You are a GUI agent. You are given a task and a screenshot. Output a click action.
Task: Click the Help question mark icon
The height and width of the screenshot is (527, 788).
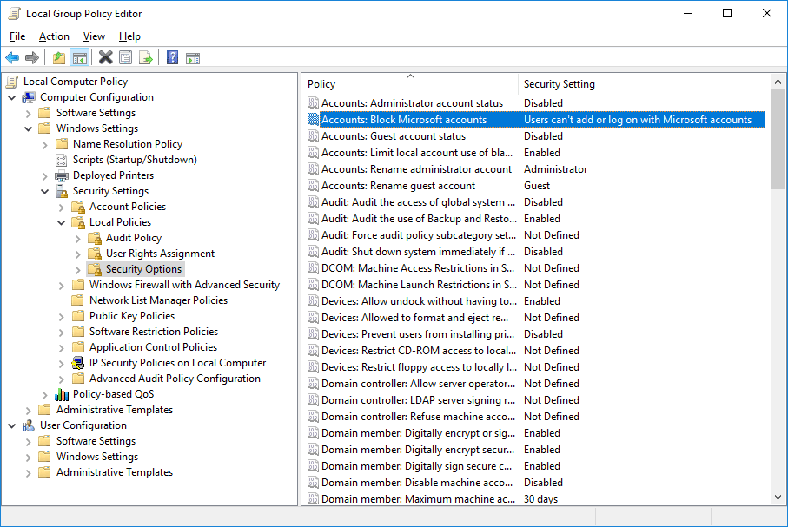172,58
